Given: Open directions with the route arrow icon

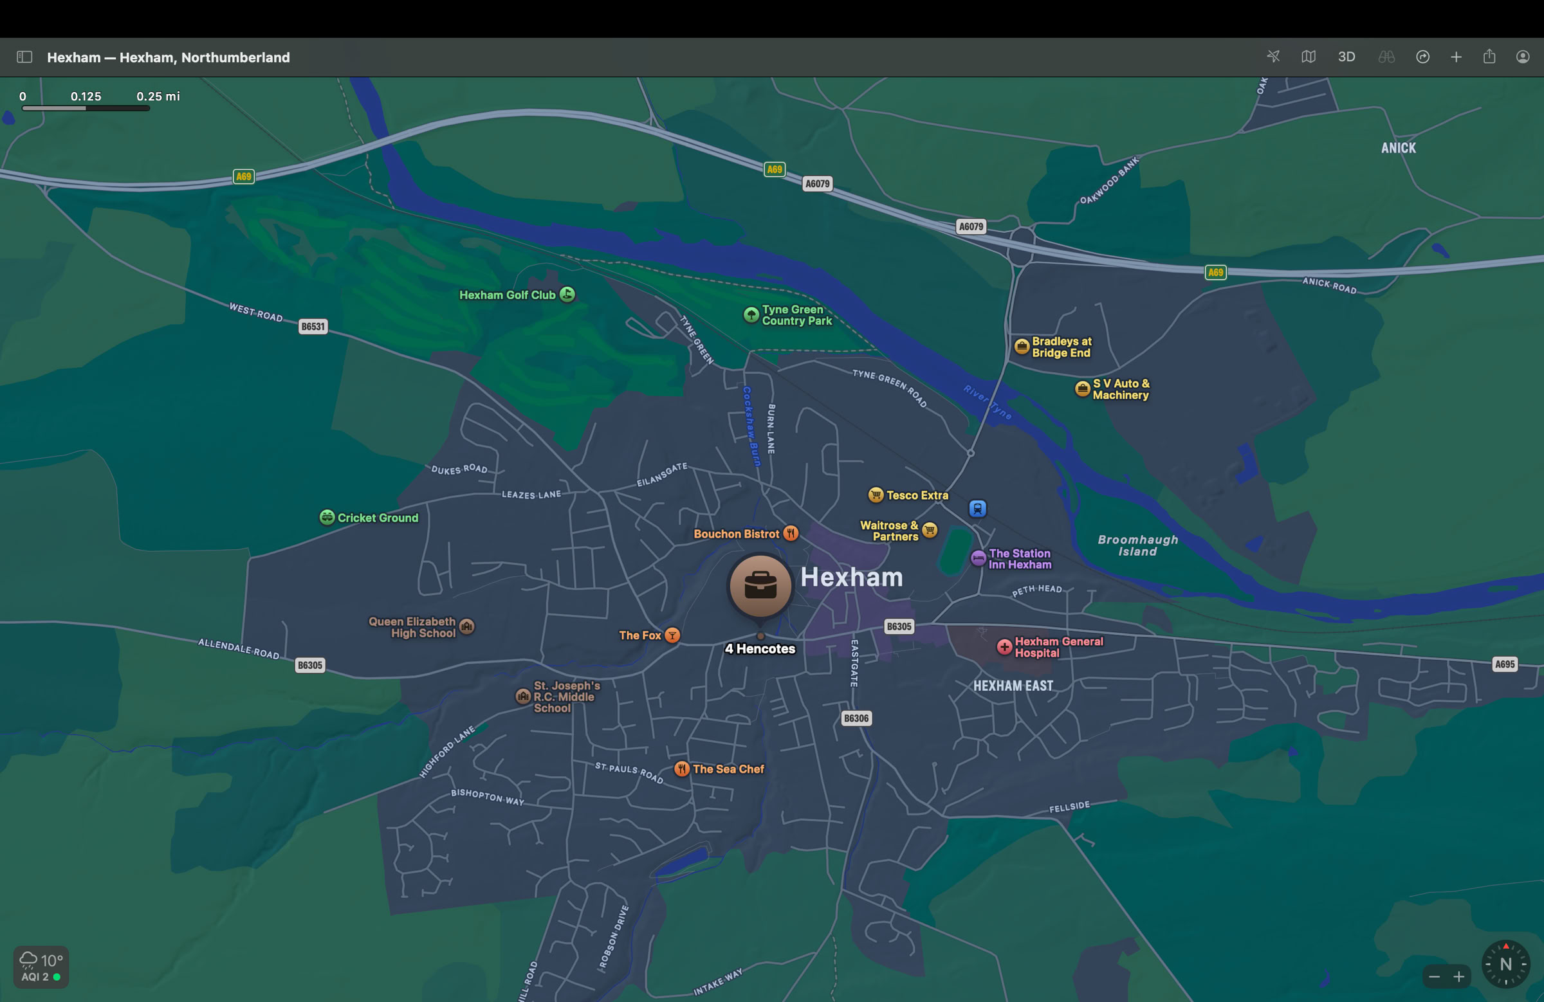Looking at the screenshot, I should pyautogui.click(x=1422, y=57).
